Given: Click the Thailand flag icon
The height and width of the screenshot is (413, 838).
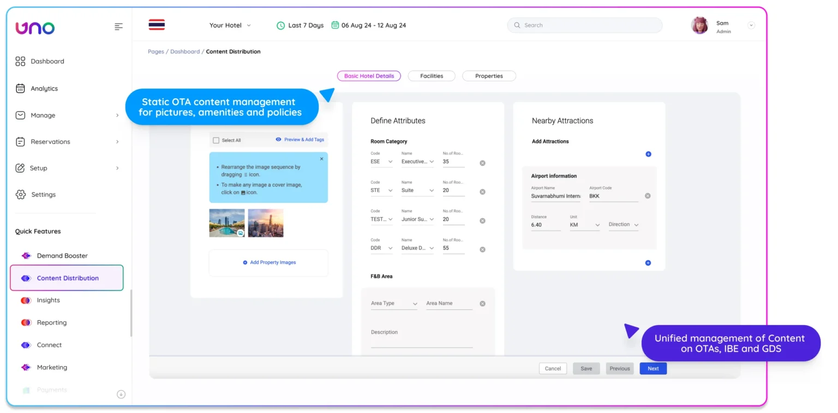Looking at the screenshot, I should point(157,25).
